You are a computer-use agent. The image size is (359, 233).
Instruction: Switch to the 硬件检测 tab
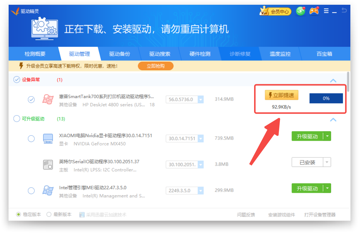click(200, 54)
